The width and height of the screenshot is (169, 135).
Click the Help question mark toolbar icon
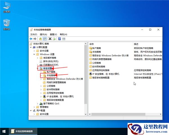pos(60,39)
